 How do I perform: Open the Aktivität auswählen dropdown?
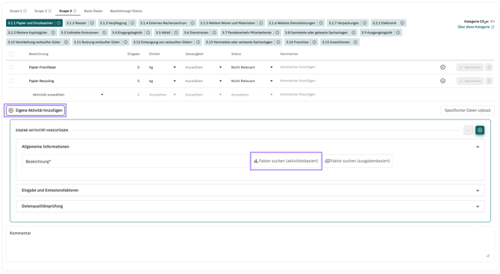[68, 95]
